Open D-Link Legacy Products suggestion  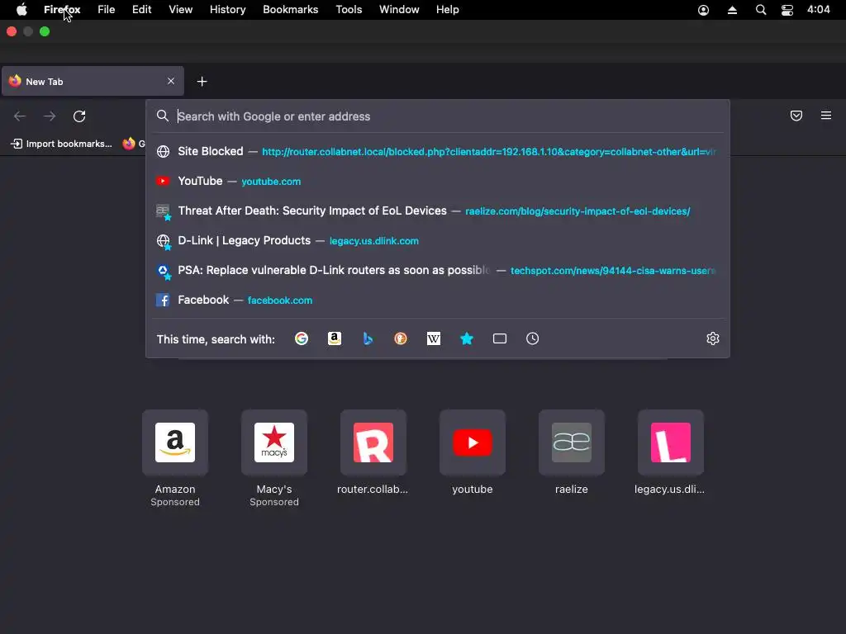pos(438,240)
